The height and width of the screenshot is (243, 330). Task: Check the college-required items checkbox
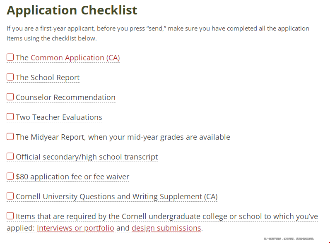point(10,216)
